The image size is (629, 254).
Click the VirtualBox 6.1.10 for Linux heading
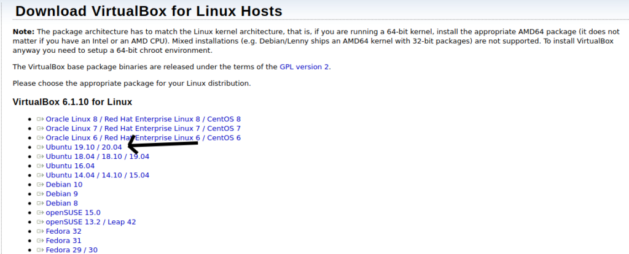(72, 102)
